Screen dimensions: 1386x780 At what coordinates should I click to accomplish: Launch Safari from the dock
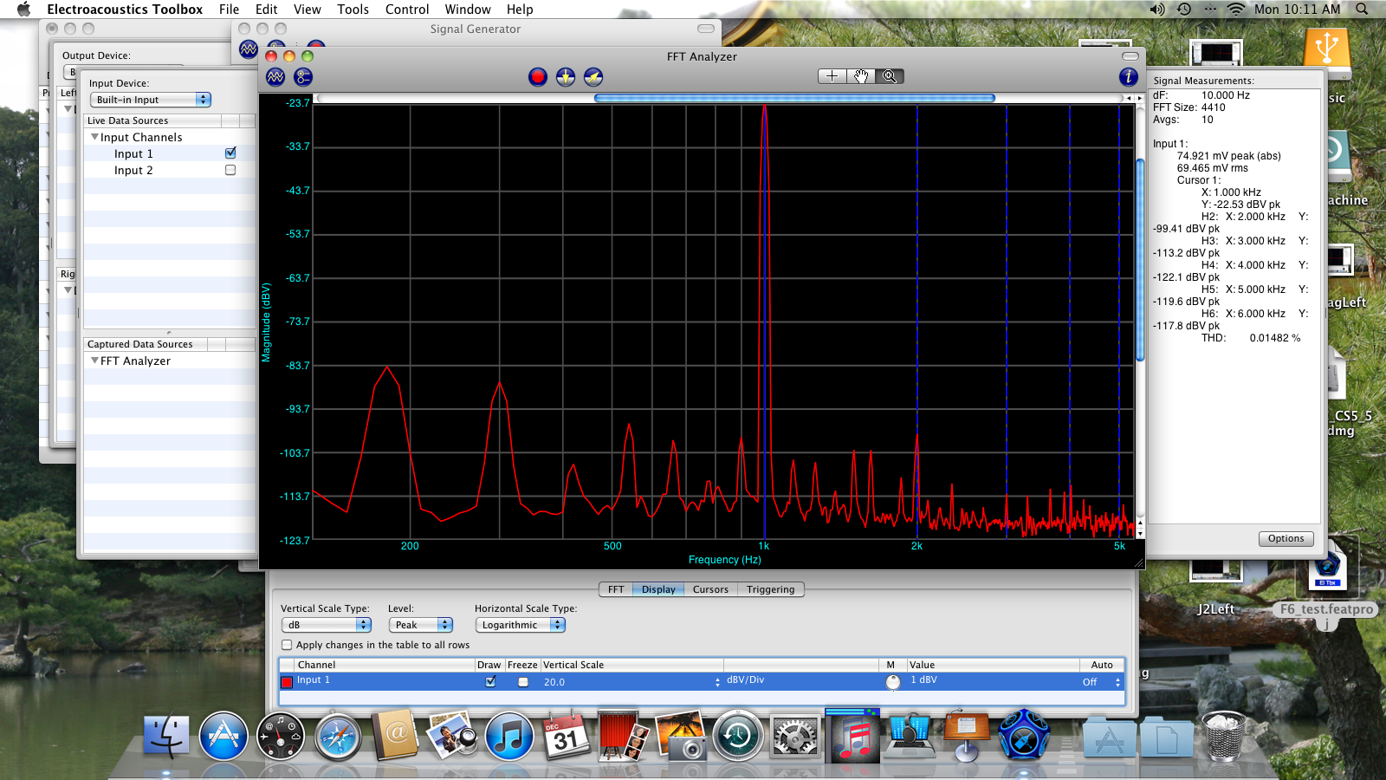[x=338, y=737]
